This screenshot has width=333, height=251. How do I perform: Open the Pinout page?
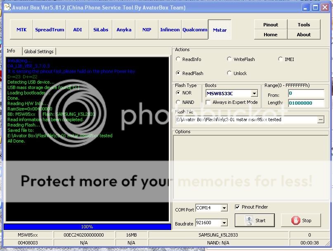[x=271, y=25]
